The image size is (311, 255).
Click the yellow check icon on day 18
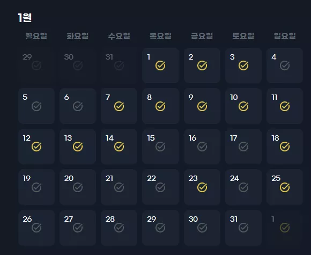pos(285,147)
